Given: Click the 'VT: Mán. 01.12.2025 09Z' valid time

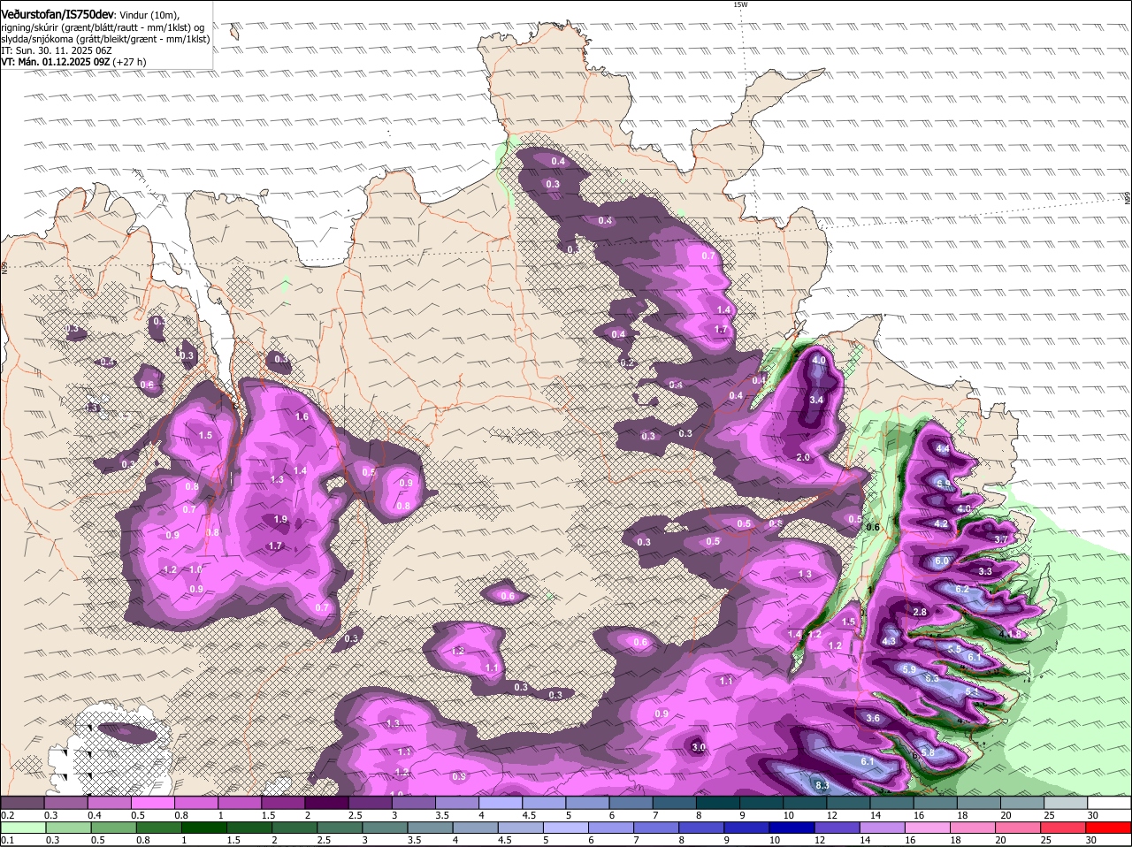Looking at the screenshot, I should pyautogui.click(x=56, y=62).
